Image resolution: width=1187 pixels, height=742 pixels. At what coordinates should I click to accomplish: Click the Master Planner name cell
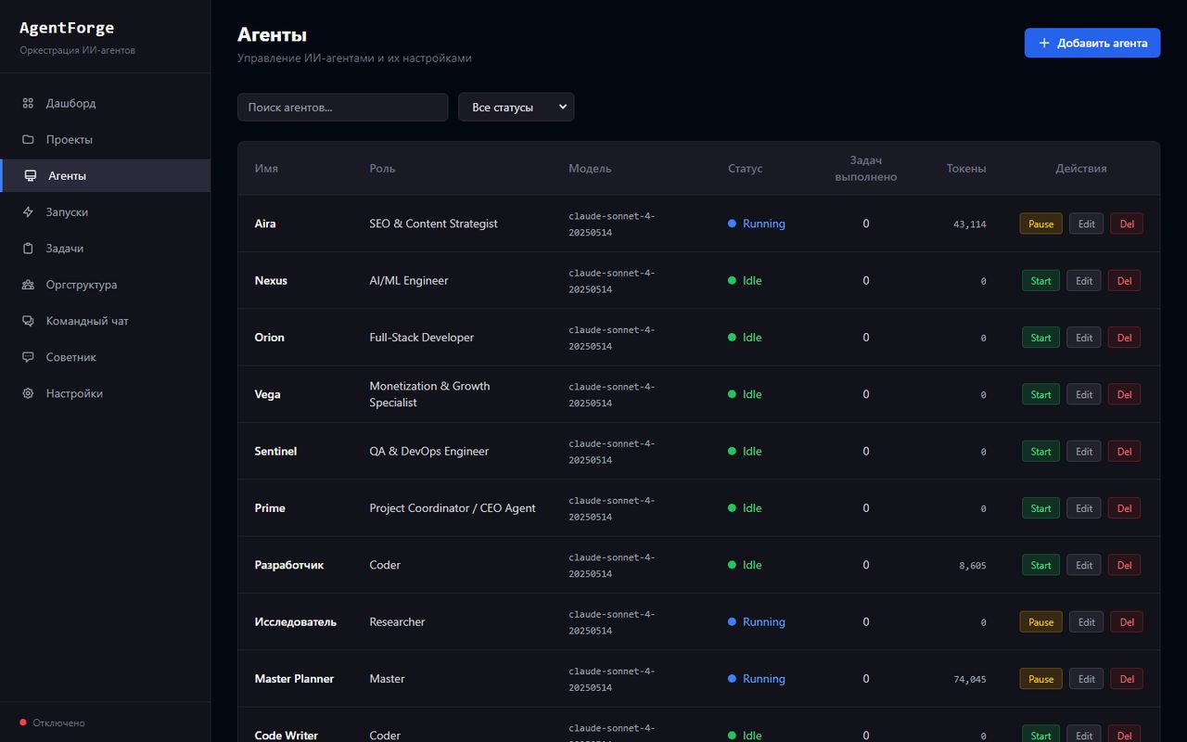[294, 679]
